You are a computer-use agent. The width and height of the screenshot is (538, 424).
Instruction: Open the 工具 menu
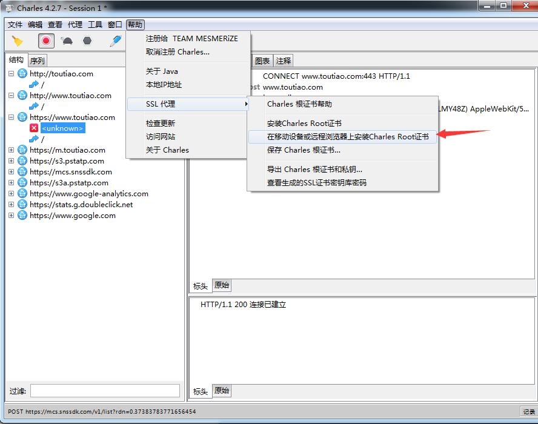tap(95, 25)
